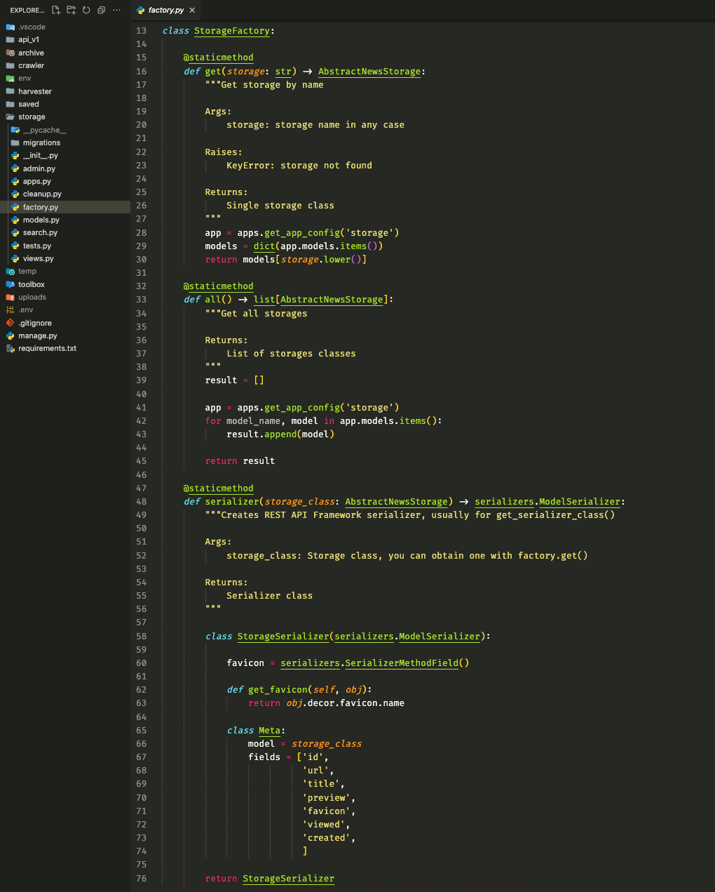Click line number 30 in the gutter
Image resolution: width=715 pixels, height=892 pixels.
142,260
